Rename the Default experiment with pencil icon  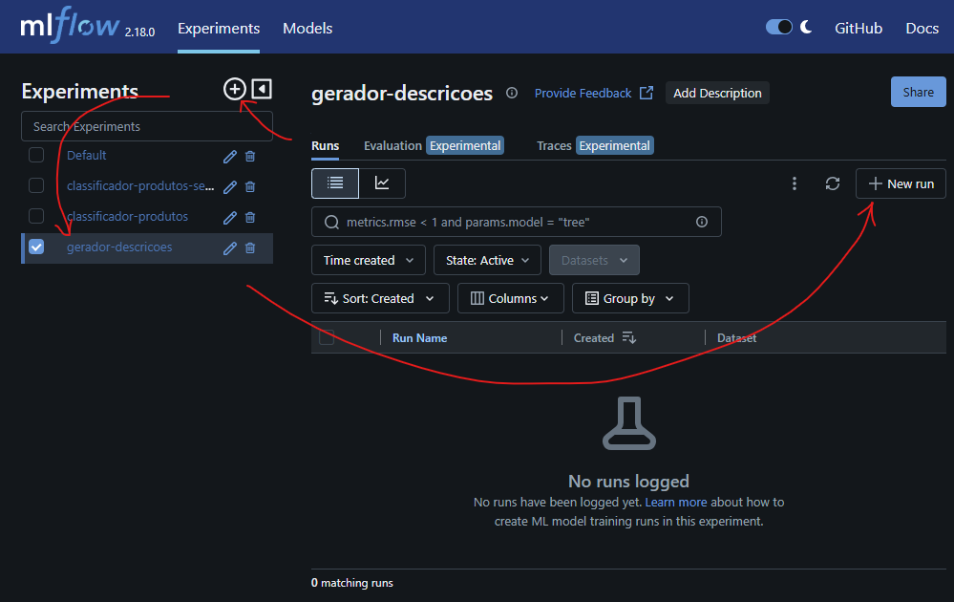click(229, 157)
